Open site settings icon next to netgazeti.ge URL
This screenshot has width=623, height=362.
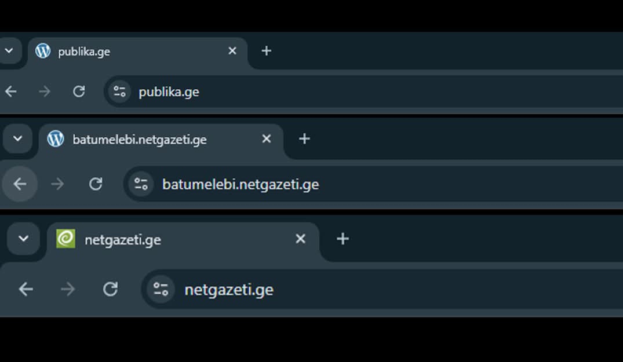161,289
